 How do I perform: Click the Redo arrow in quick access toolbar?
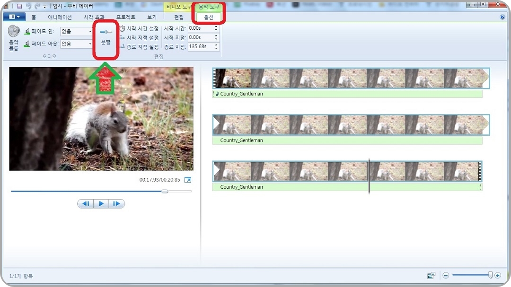pos(37,6)
